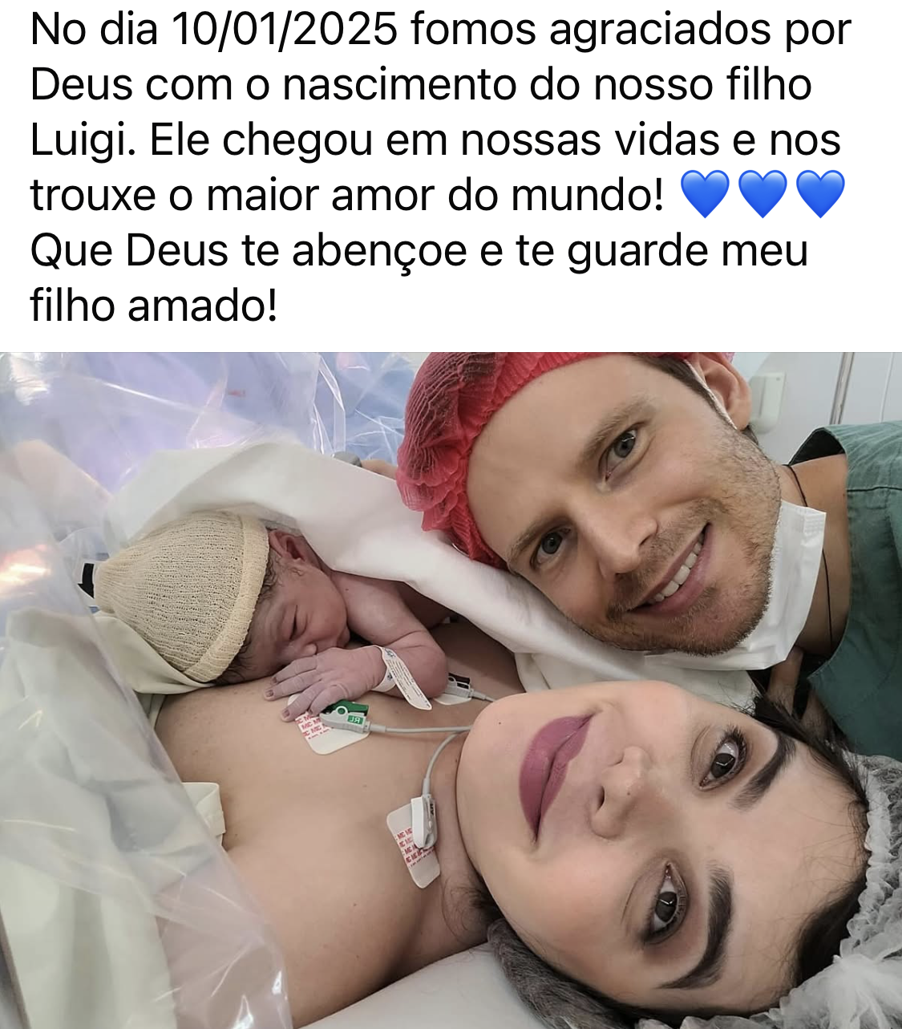The width and height of the screenshot is (902, 1029).
Task: Click the date 10/01/2025 in the caption
Action: pyautogui.click(x=285, y=30)
